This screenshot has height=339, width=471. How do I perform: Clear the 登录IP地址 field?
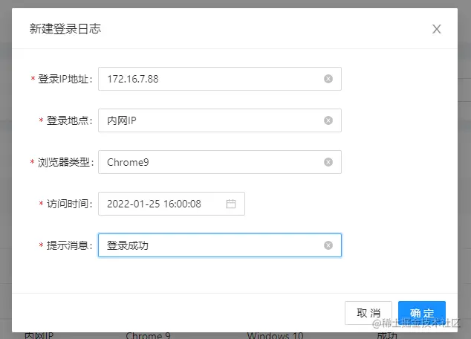[328, 79]
